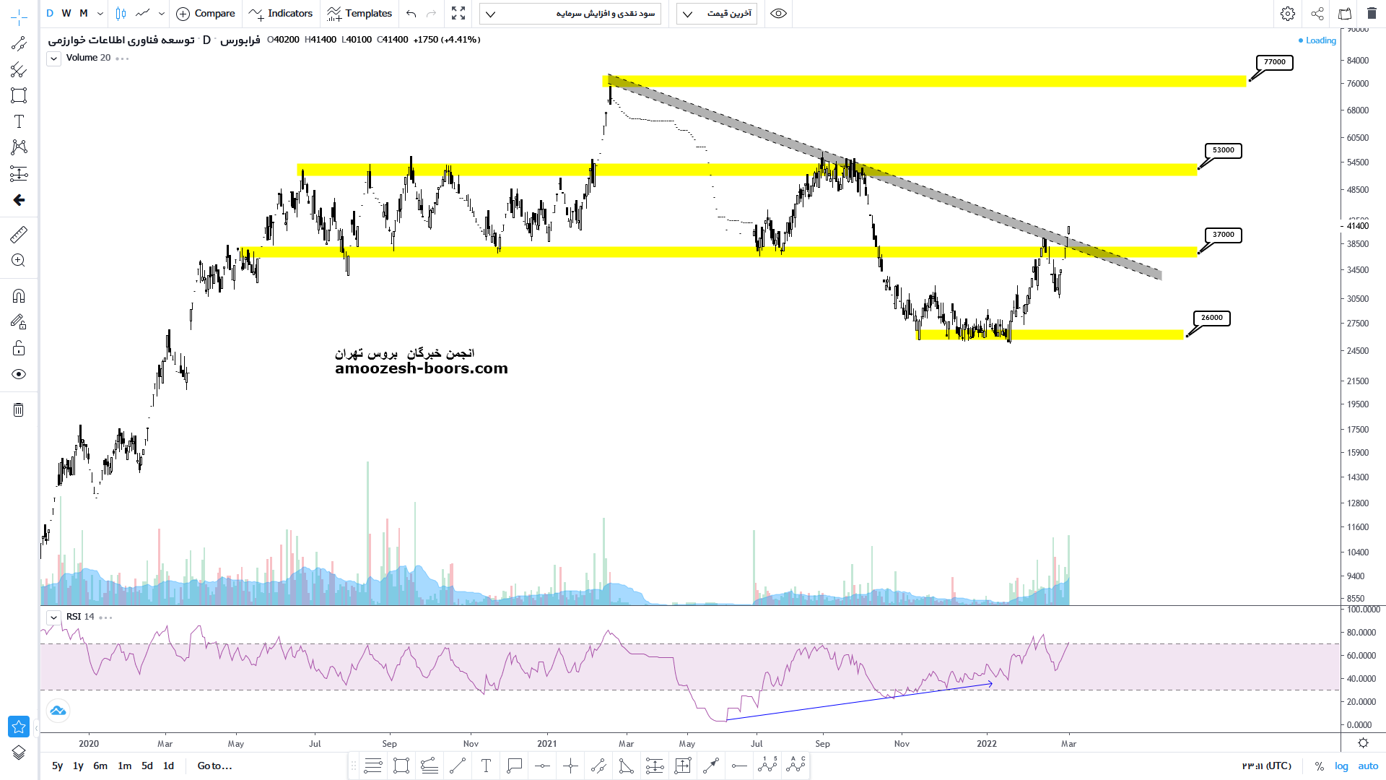Collapse the RSI indicator legend

[x=54, y=617]
